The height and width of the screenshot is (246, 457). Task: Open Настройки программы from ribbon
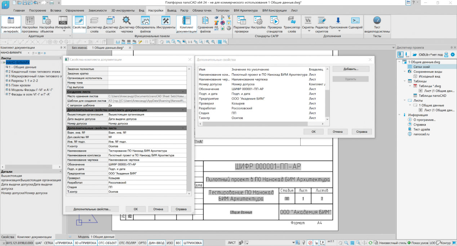[30, 24]
